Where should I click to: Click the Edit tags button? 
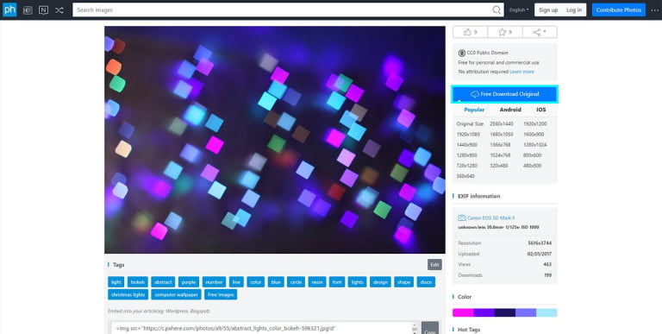tap(434, 265)
